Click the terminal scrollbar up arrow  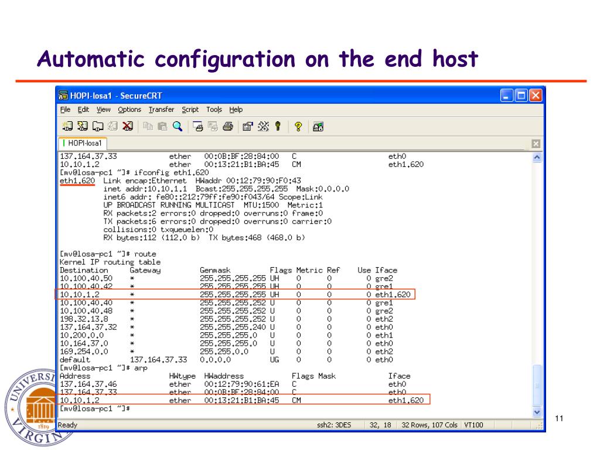[537, 157]
